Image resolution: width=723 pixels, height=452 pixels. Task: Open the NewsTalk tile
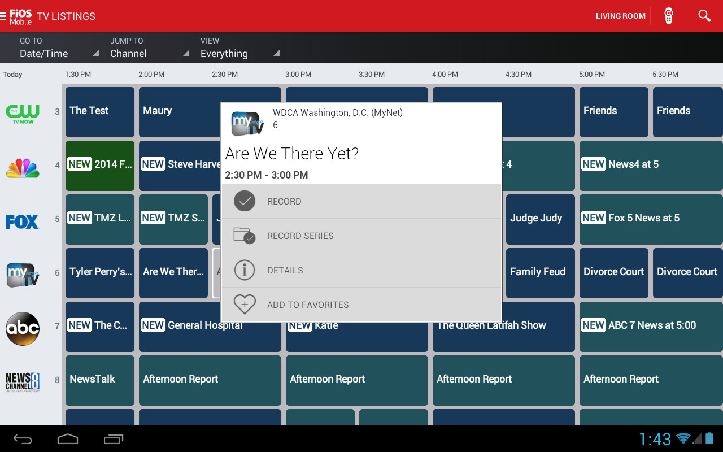[100, 380]
